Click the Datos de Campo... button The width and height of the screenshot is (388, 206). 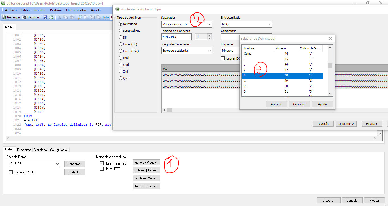pyautogui.click(x=146, y=186)
